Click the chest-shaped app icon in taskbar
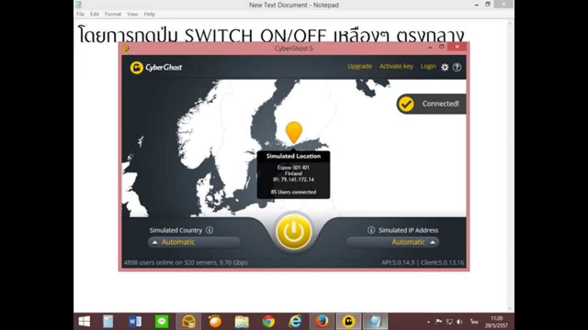The height and width of the screenshot is (330, 588). [x=189, y=321]
